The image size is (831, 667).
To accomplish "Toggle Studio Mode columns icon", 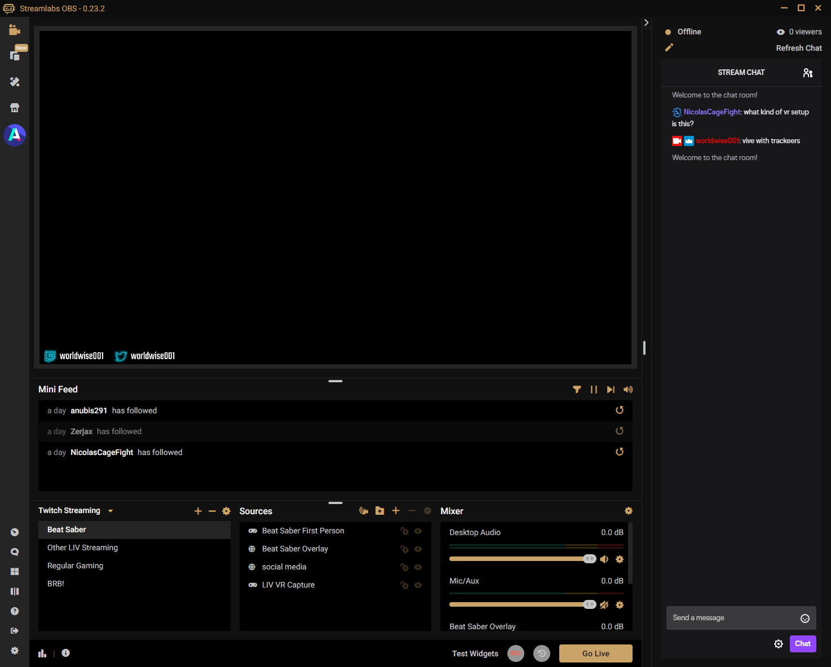I will tap(15, 591).
